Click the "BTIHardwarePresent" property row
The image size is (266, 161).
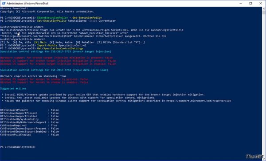[29, 110]
